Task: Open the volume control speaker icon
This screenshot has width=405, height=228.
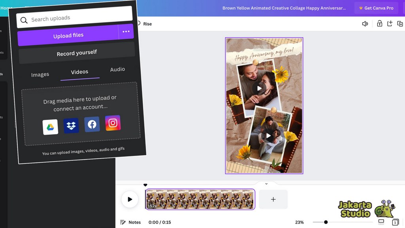Action: 365,24
